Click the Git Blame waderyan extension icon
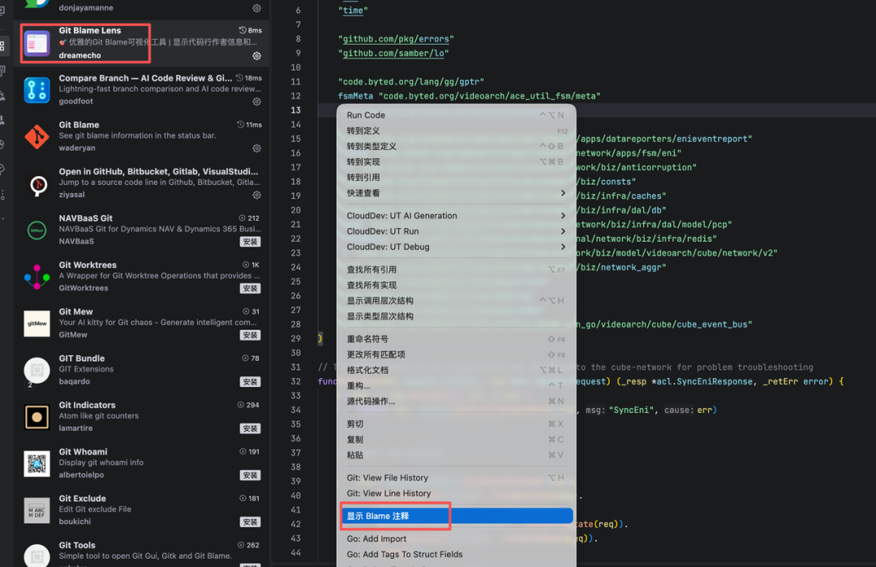 36,137
